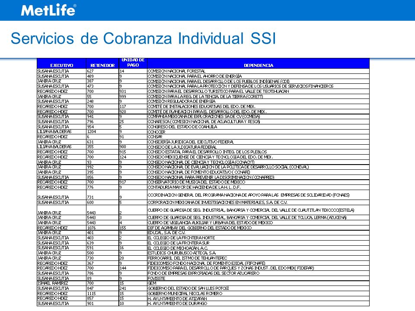The width and height of the screenshot is (415, 311).
Task: Select retenedor value 631
Action: (90, 142)
